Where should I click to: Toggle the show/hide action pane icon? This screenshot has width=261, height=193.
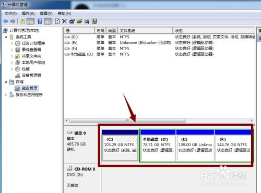(x=48, y=21)
